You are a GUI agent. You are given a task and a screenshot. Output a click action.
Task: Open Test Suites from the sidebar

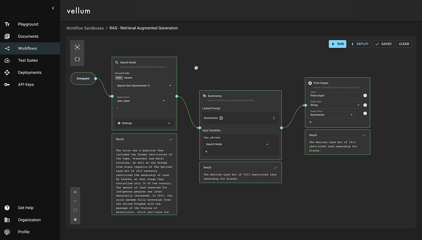pyautogui.click(x=28, y=60)
